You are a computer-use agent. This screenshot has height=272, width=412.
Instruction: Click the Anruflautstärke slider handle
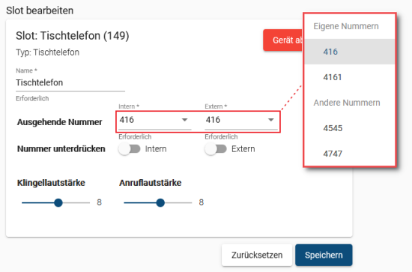coord(160,202)
